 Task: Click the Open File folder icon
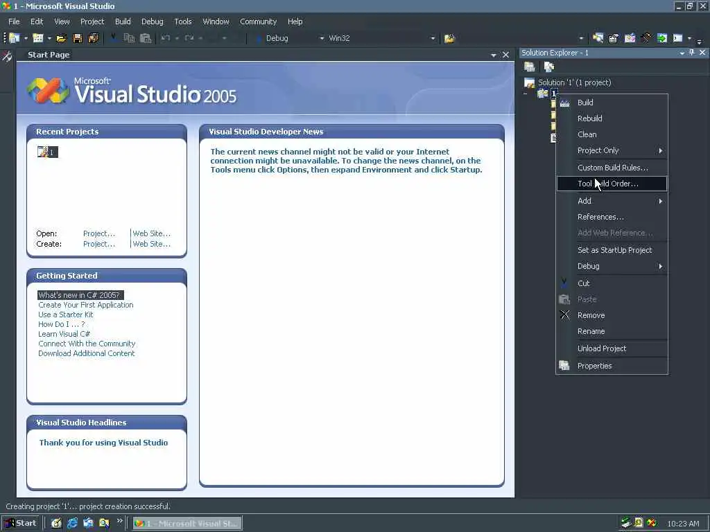[61, 39]
